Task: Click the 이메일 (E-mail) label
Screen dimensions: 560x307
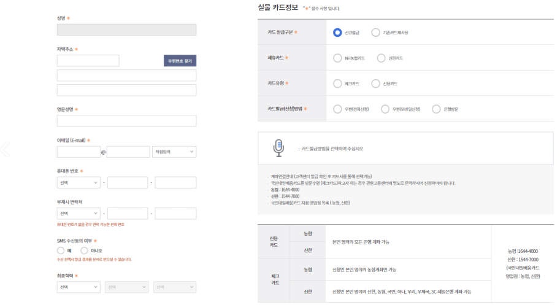Action: [x=71, y=141]
